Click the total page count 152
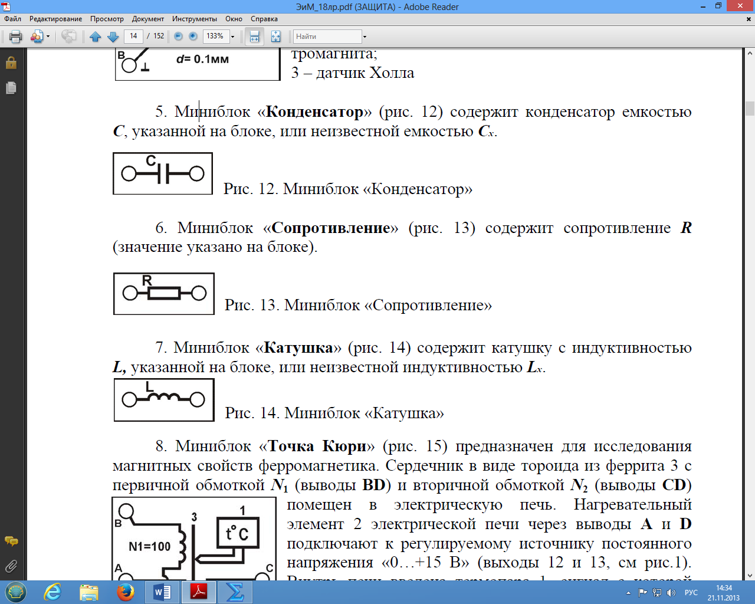This screenshot has height=604, width=755. [x=159, y=36]
